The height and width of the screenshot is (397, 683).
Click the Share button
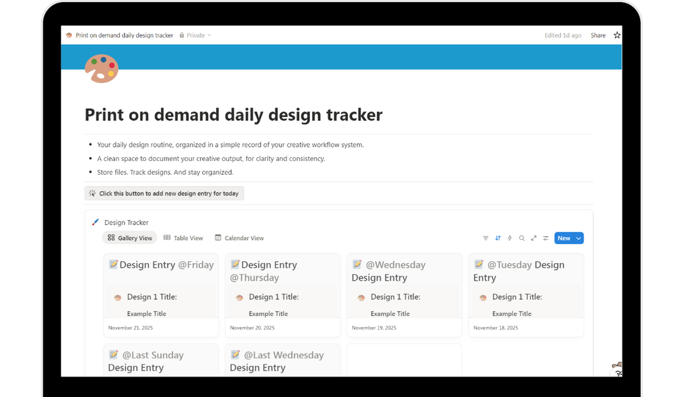(x=598, y=35)
